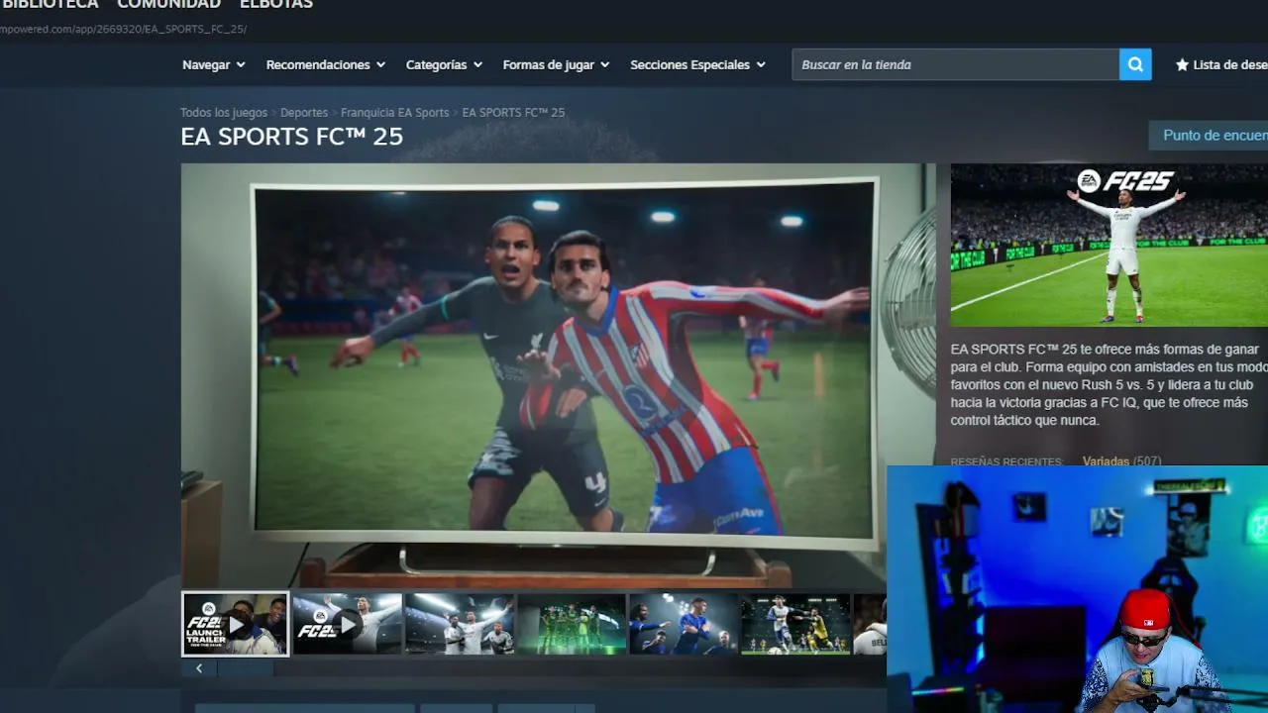This screenshot has height=713, width=1268.
Task: Select the blue kit players screenshot thumbnail
Action: point(684,625)
